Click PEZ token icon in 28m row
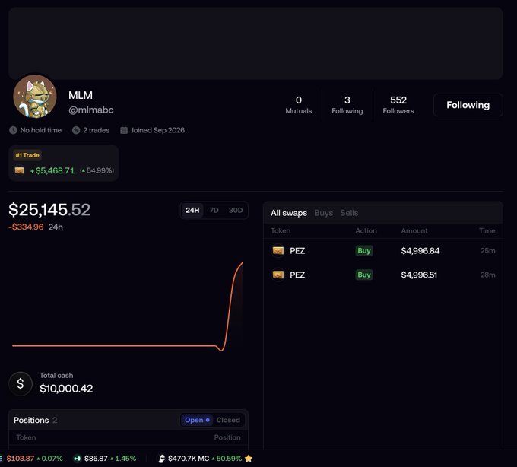Viewport: 517px width, 467px height. pos(278,275)
